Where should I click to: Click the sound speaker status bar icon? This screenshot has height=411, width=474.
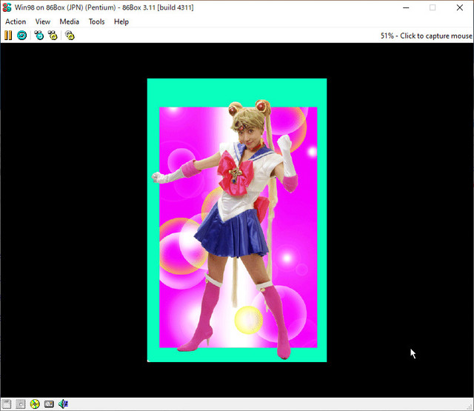coord(63,404)
